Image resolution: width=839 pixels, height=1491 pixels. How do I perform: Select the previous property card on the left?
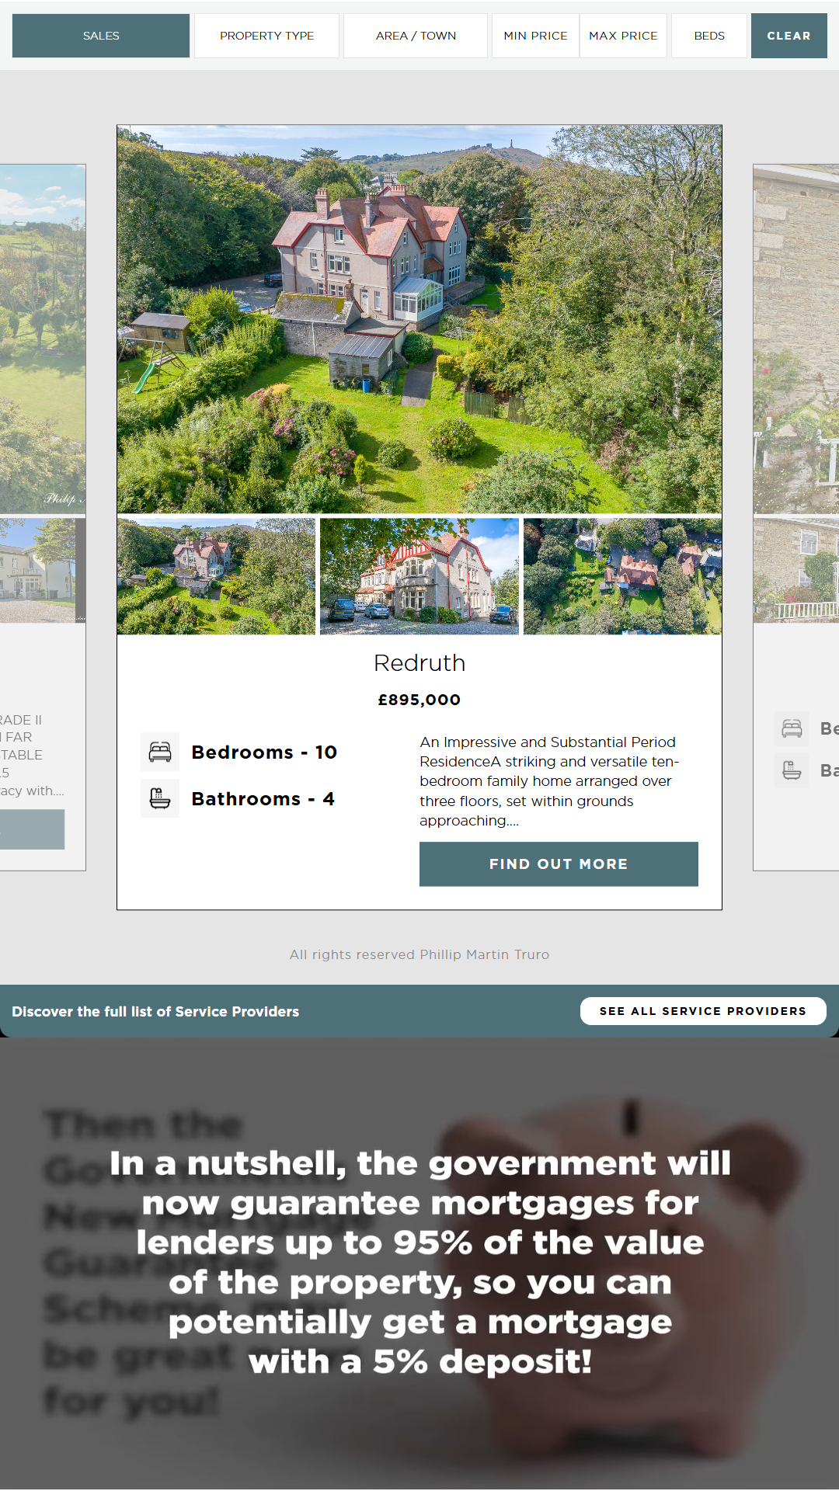tap(43, 517)
